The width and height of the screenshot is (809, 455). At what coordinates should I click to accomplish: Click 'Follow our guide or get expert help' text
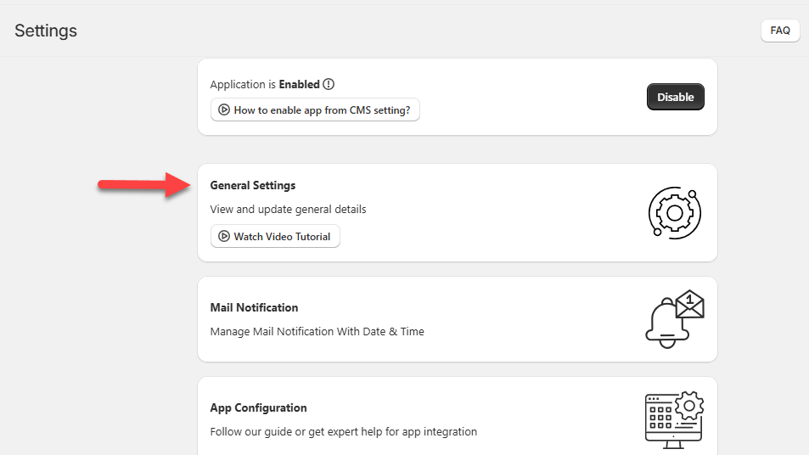pos(343,431)
